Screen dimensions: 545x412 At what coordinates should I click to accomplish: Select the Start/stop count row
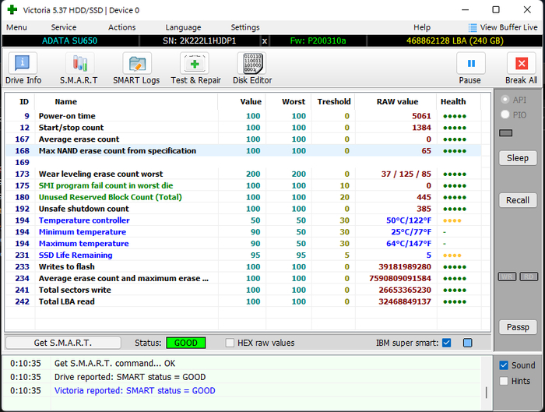point(243,128)
